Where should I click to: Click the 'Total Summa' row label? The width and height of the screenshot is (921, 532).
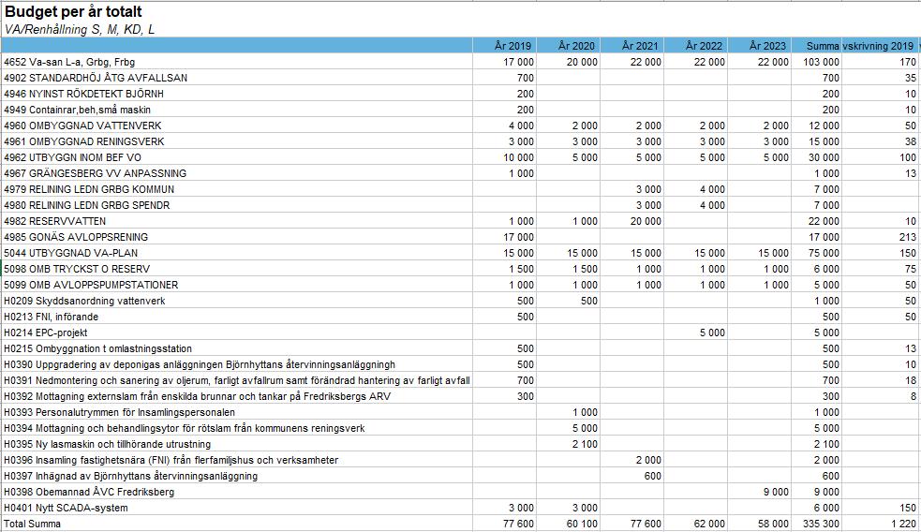coord(32,524)
